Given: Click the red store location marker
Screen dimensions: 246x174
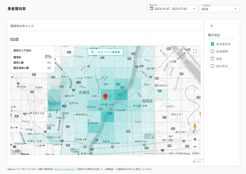Looking at the screenshot, I should [106, 97].
